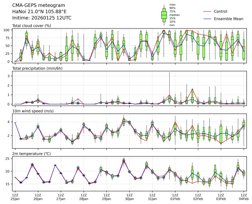The width and height of the screenshot is (252, 204).
Task: Click the 12Z 01Feb x-axis label
Action: (x=175, y=196)
